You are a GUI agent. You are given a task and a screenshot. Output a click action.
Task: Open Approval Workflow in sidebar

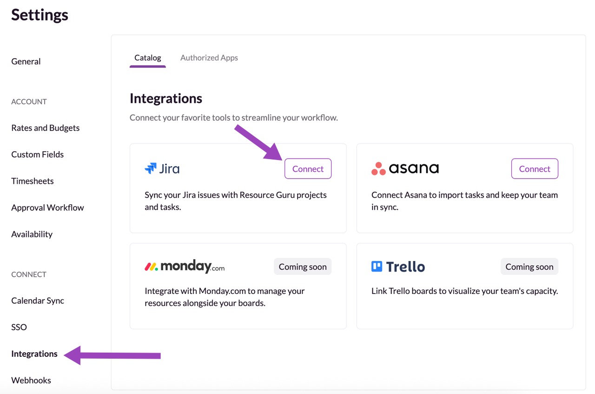click(48, 207)
